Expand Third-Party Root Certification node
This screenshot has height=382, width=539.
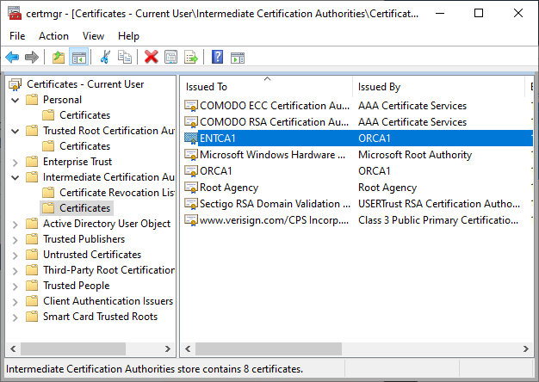tap(15, 271)
